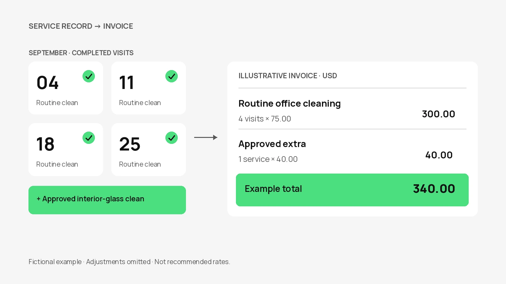506x284 pixels.
Task: Select the "Routine office cleaning" line item title
Action: point(290,104)
